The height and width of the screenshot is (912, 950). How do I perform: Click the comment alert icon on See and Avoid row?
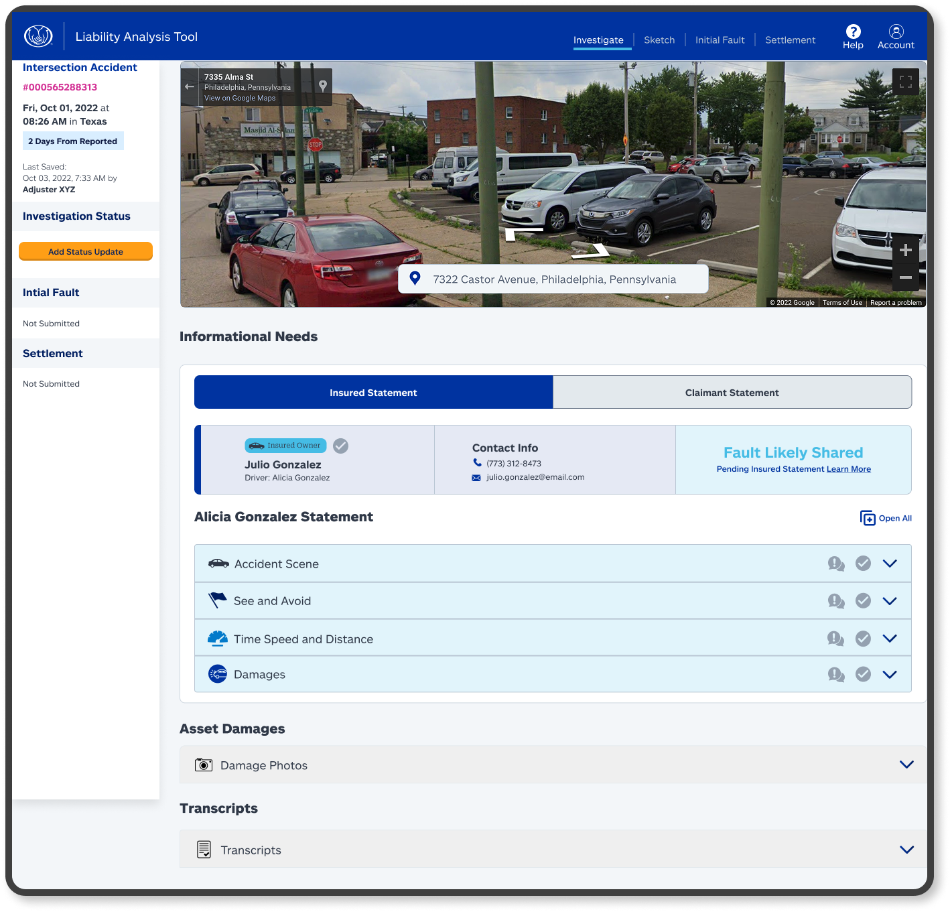coord(836,601)
